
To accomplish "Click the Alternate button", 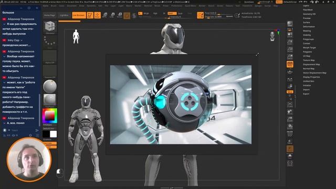I will pos(50,143).
